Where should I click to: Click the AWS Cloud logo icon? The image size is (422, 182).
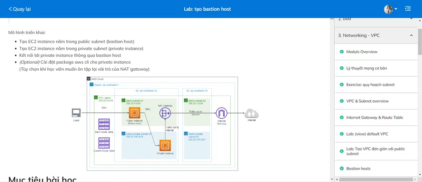coord(89,79)
